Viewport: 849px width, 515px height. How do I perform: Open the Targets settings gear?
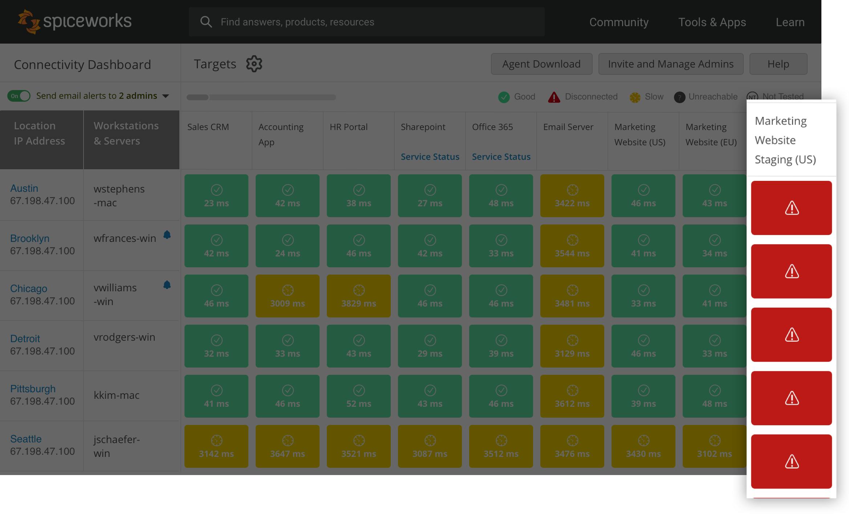(x=254, y=64)
